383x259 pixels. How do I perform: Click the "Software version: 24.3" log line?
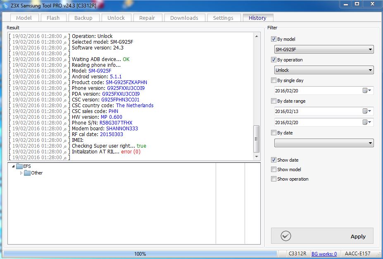98,48
